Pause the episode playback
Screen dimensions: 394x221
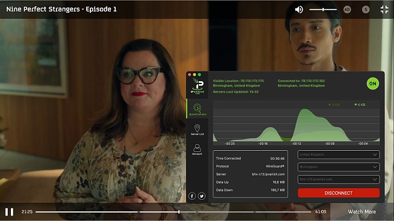(x=9, y=212)
